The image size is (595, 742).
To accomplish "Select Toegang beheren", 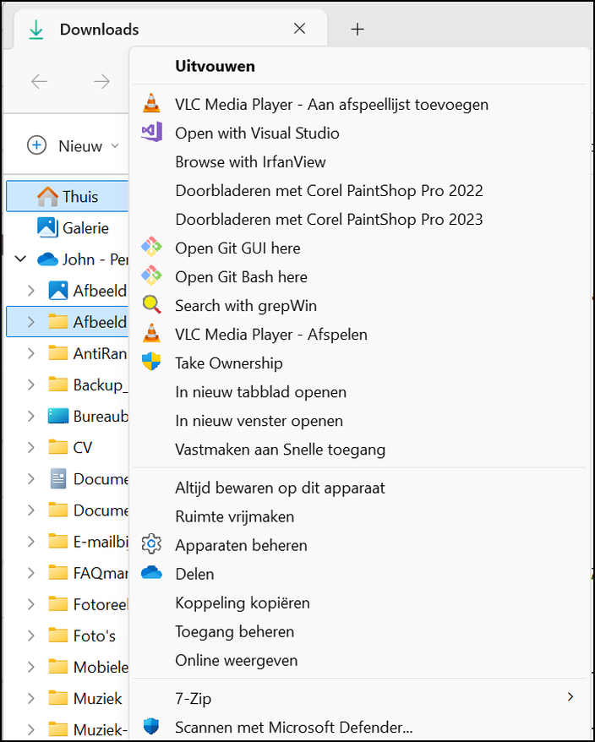I will point(360,632).
